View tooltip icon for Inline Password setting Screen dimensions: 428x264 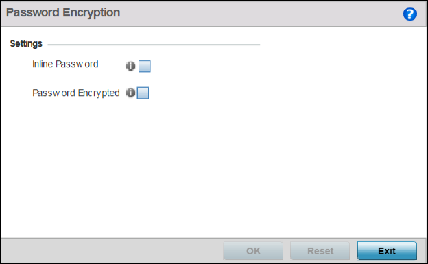130,66
